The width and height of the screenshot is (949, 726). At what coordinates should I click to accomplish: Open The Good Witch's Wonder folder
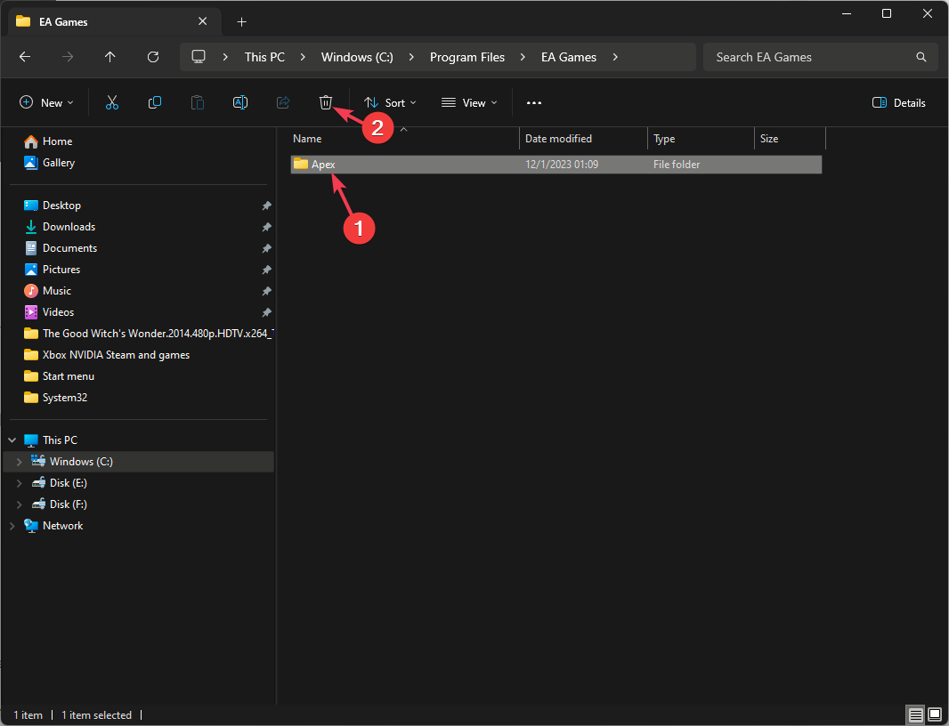pos(149,334)
